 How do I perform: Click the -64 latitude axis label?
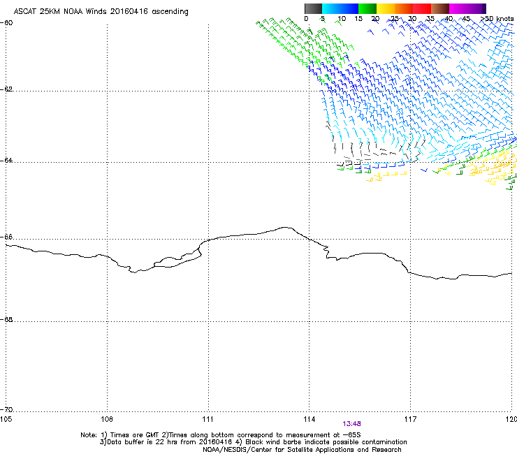(x=7, y=161)
